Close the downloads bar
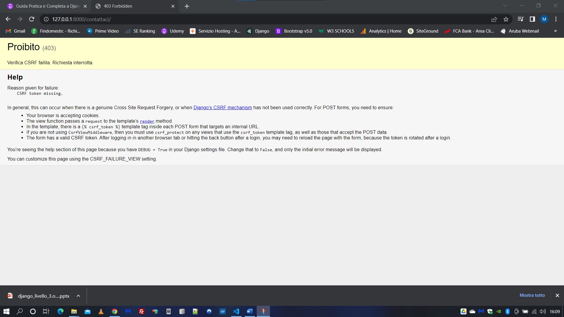564x317 pixels. pos(557,296)
